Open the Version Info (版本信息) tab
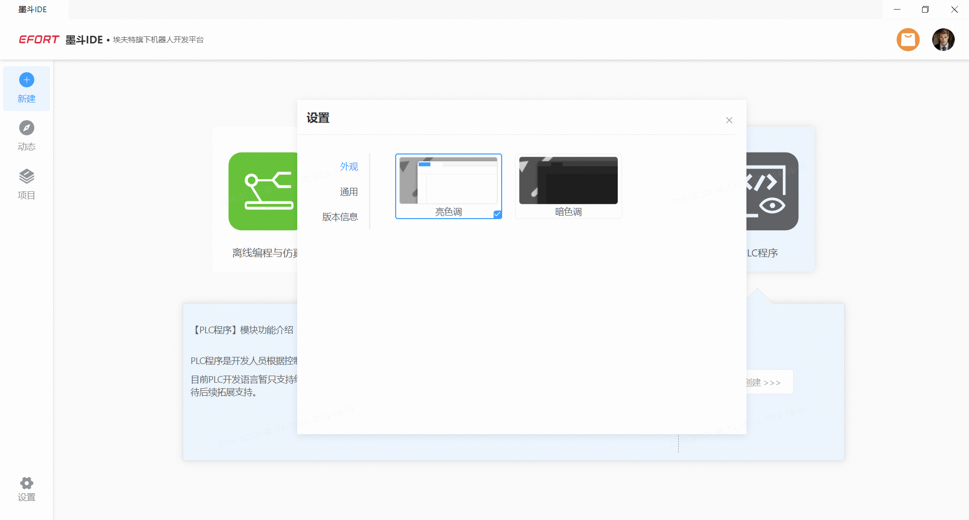The height and width of the screenshot is (520, 969). tap(340, 217)
